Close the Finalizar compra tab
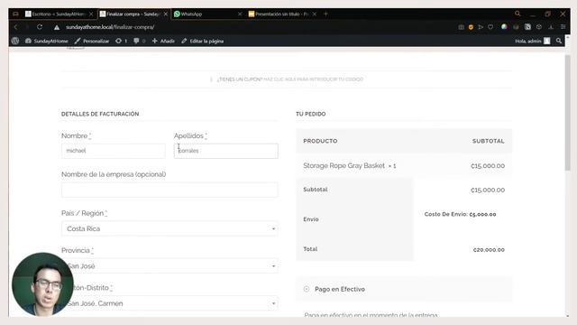The width and height of the screenshot is (577, 325). (x=166, y=14)
